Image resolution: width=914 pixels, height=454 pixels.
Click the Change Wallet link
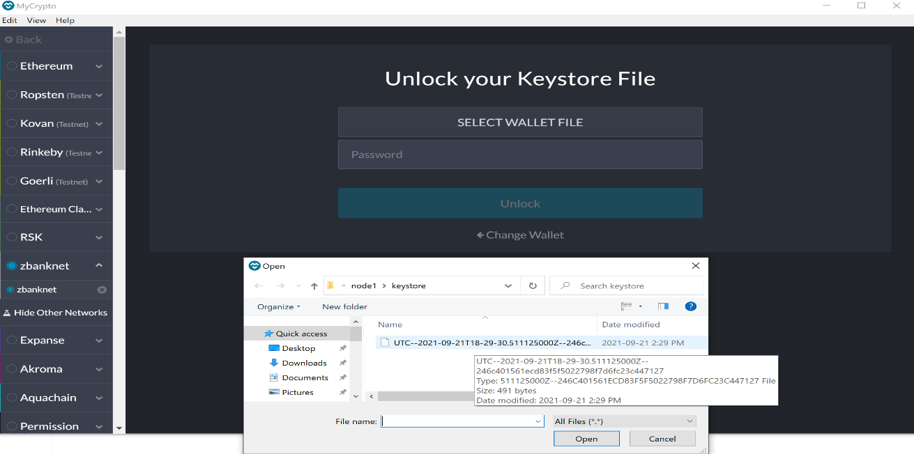pyautogui.click(x=519, y=235)
